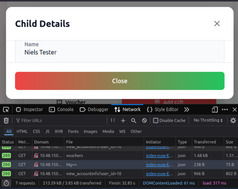Switch to the Console tab
Screen dimensions: 238x189
pyautogui.click(x=61, y=110)
